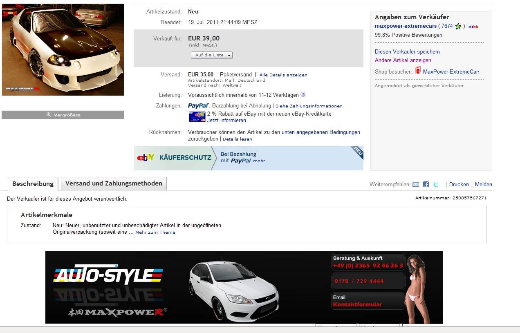Click '99,8% Positive Bewertungen' text
This screenshot has height=333, width=520.
click(x=408, y=35)
